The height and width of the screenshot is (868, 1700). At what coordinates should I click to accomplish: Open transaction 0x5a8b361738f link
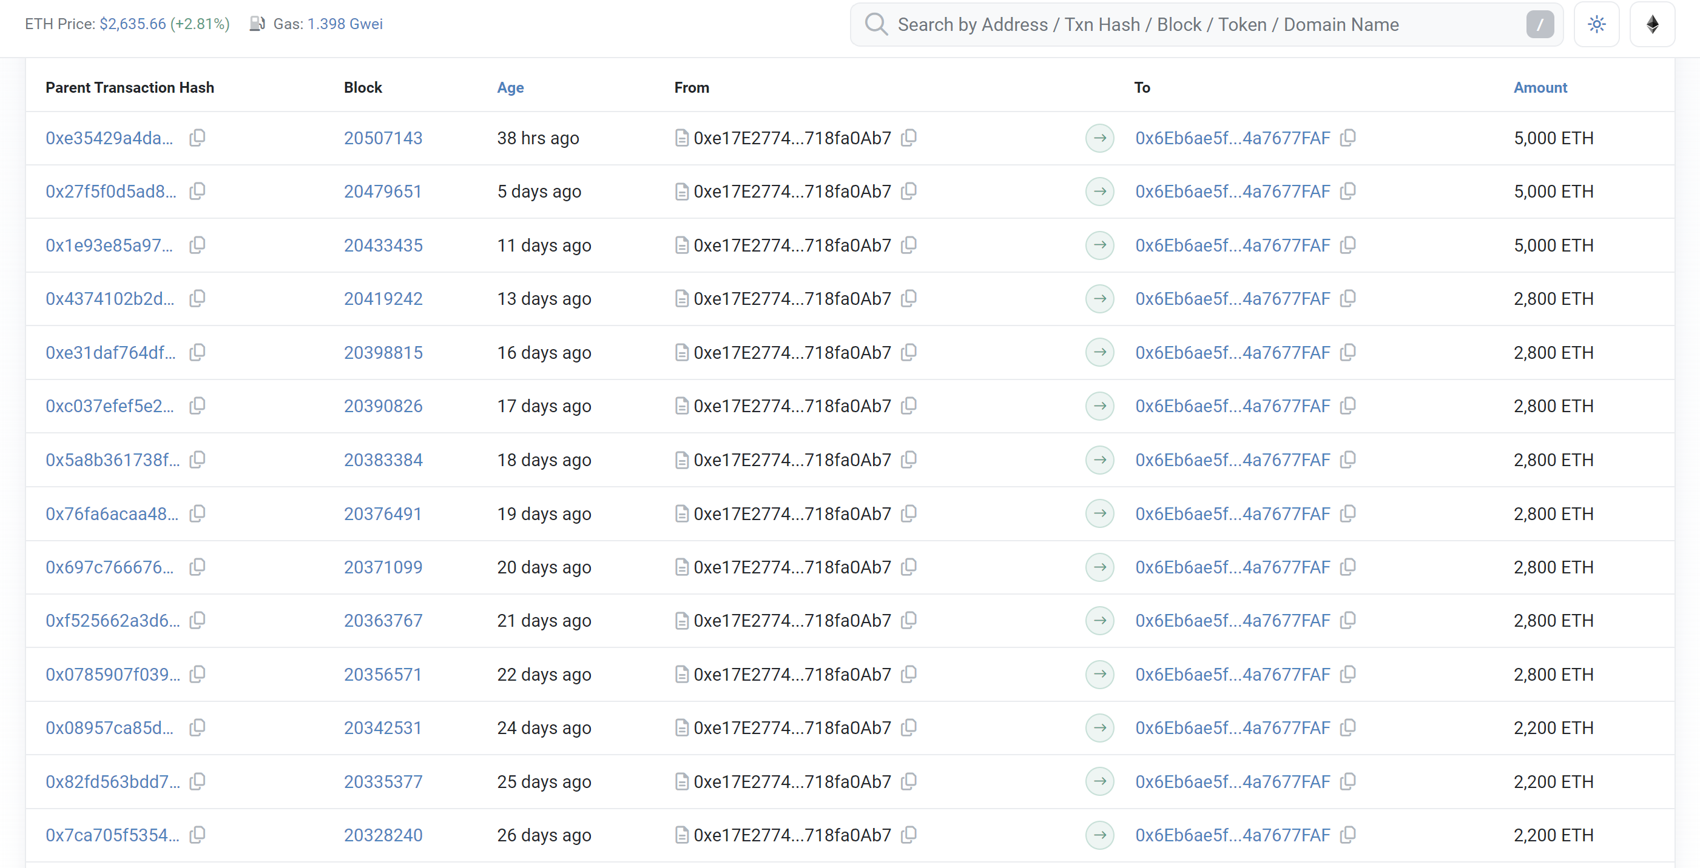[x=112, y=459]
